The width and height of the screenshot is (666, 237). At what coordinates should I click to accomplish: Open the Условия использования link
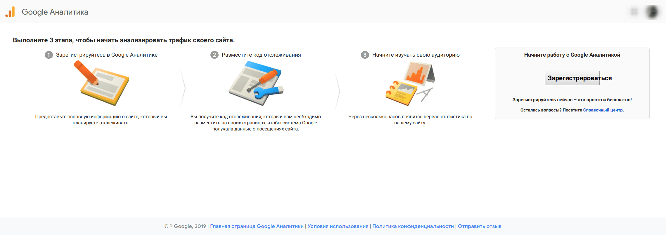[x=338, y=226]
